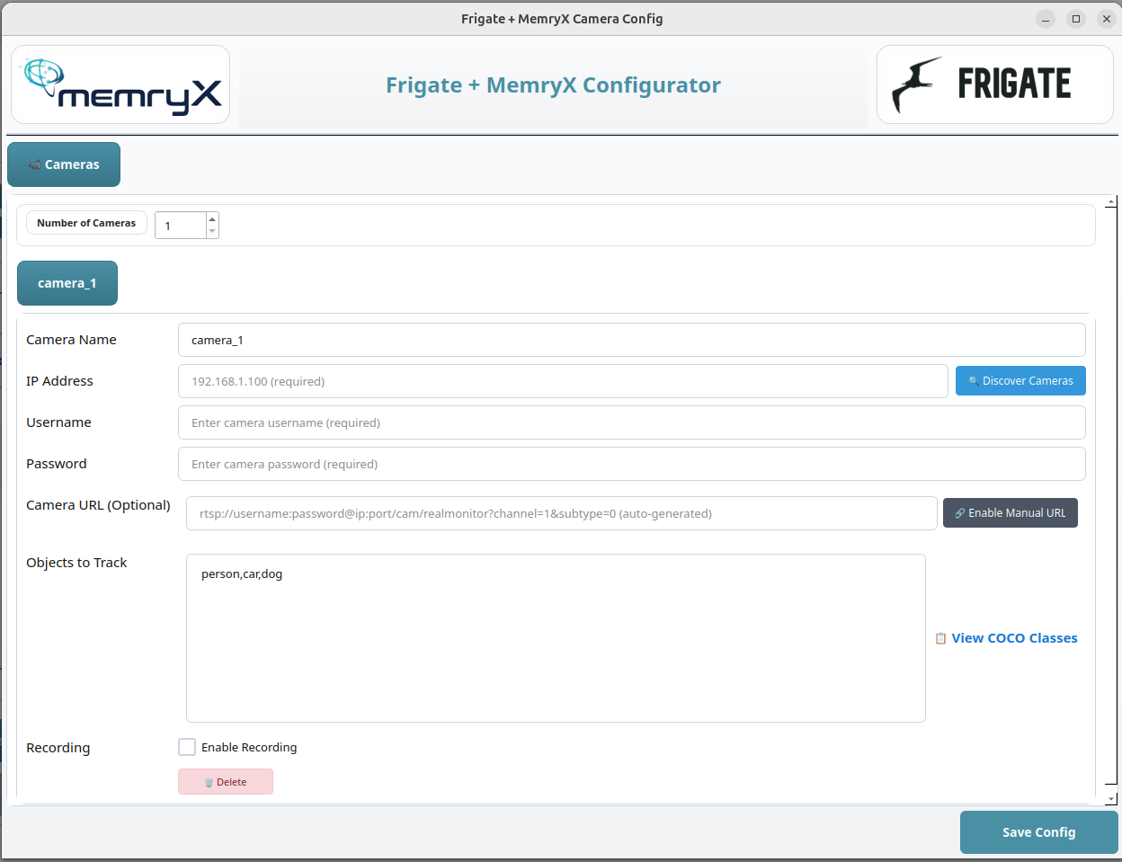Enable the Enable Recording checkbox
Image resolution: width=1122 pixels, height=862 pixels.
coord(187,746)
